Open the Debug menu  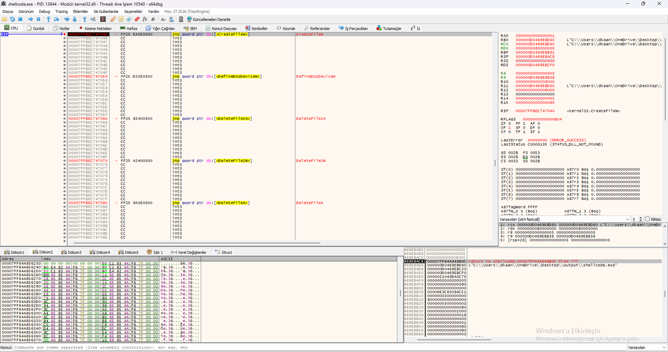pos(44,12)
